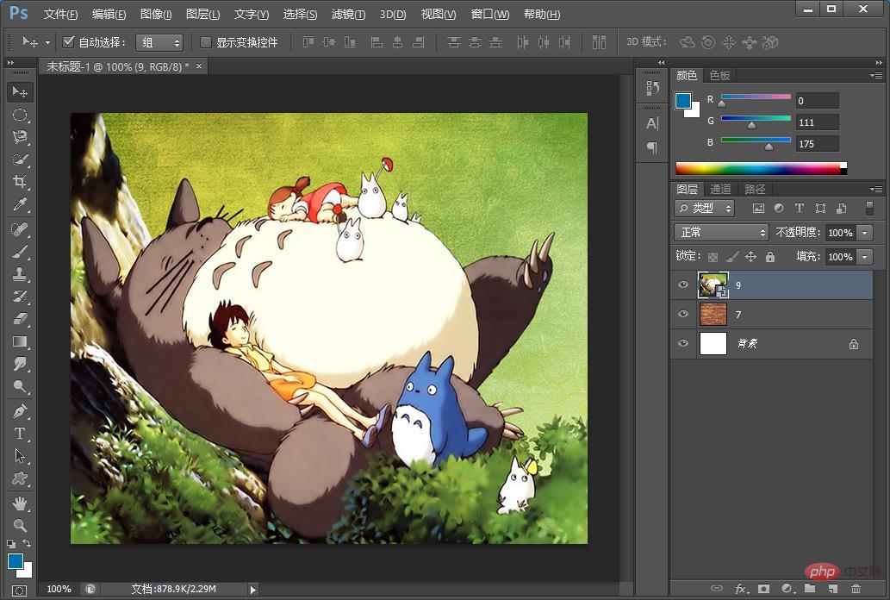Image resolution: width=890 pixels, height=600 pixels.
Task: Toggle Quick Mask mode
Action: [19, 591]
